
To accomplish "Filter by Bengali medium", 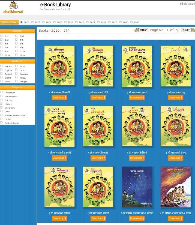I will 16,81.
